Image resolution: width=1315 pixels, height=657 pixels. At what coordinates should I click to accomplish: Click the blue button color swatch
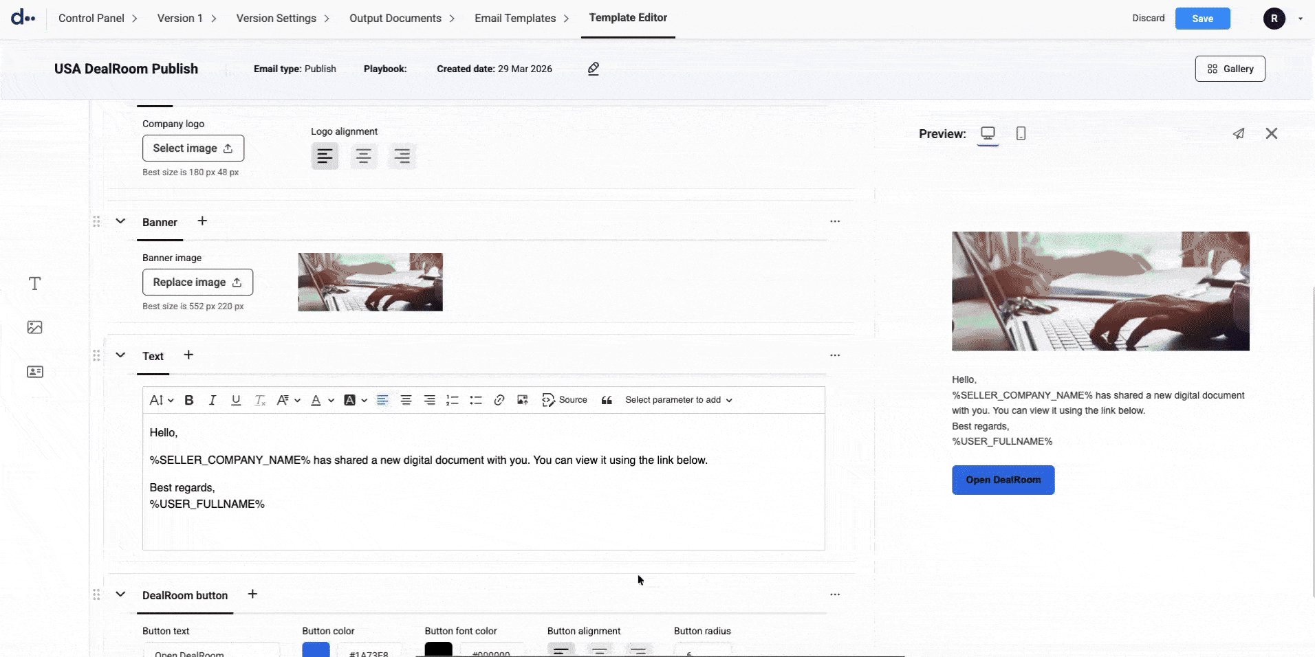pyautogui.click(x=316, y=649)
